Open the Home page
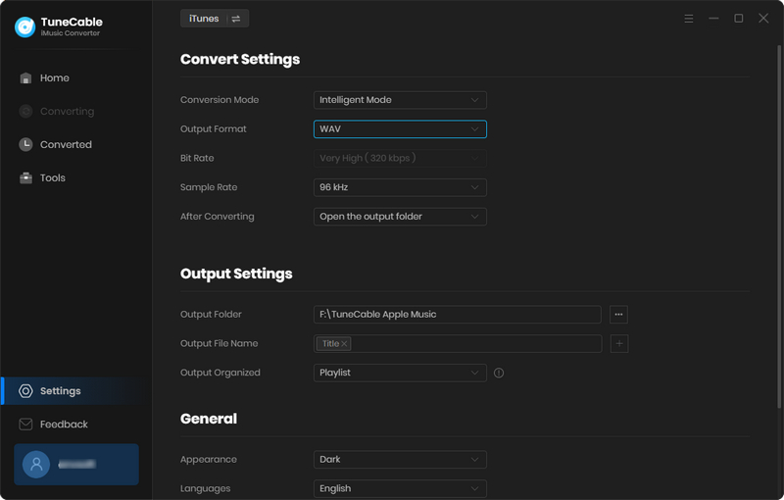The height and width of the screenshot is (500, 784). (75, 78)
